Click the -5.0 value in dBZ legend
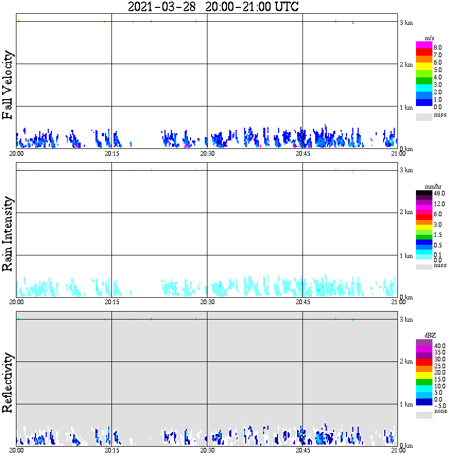The height and width of the screenshot is (460, 451). pyautogui.click(x=439, y=406)
